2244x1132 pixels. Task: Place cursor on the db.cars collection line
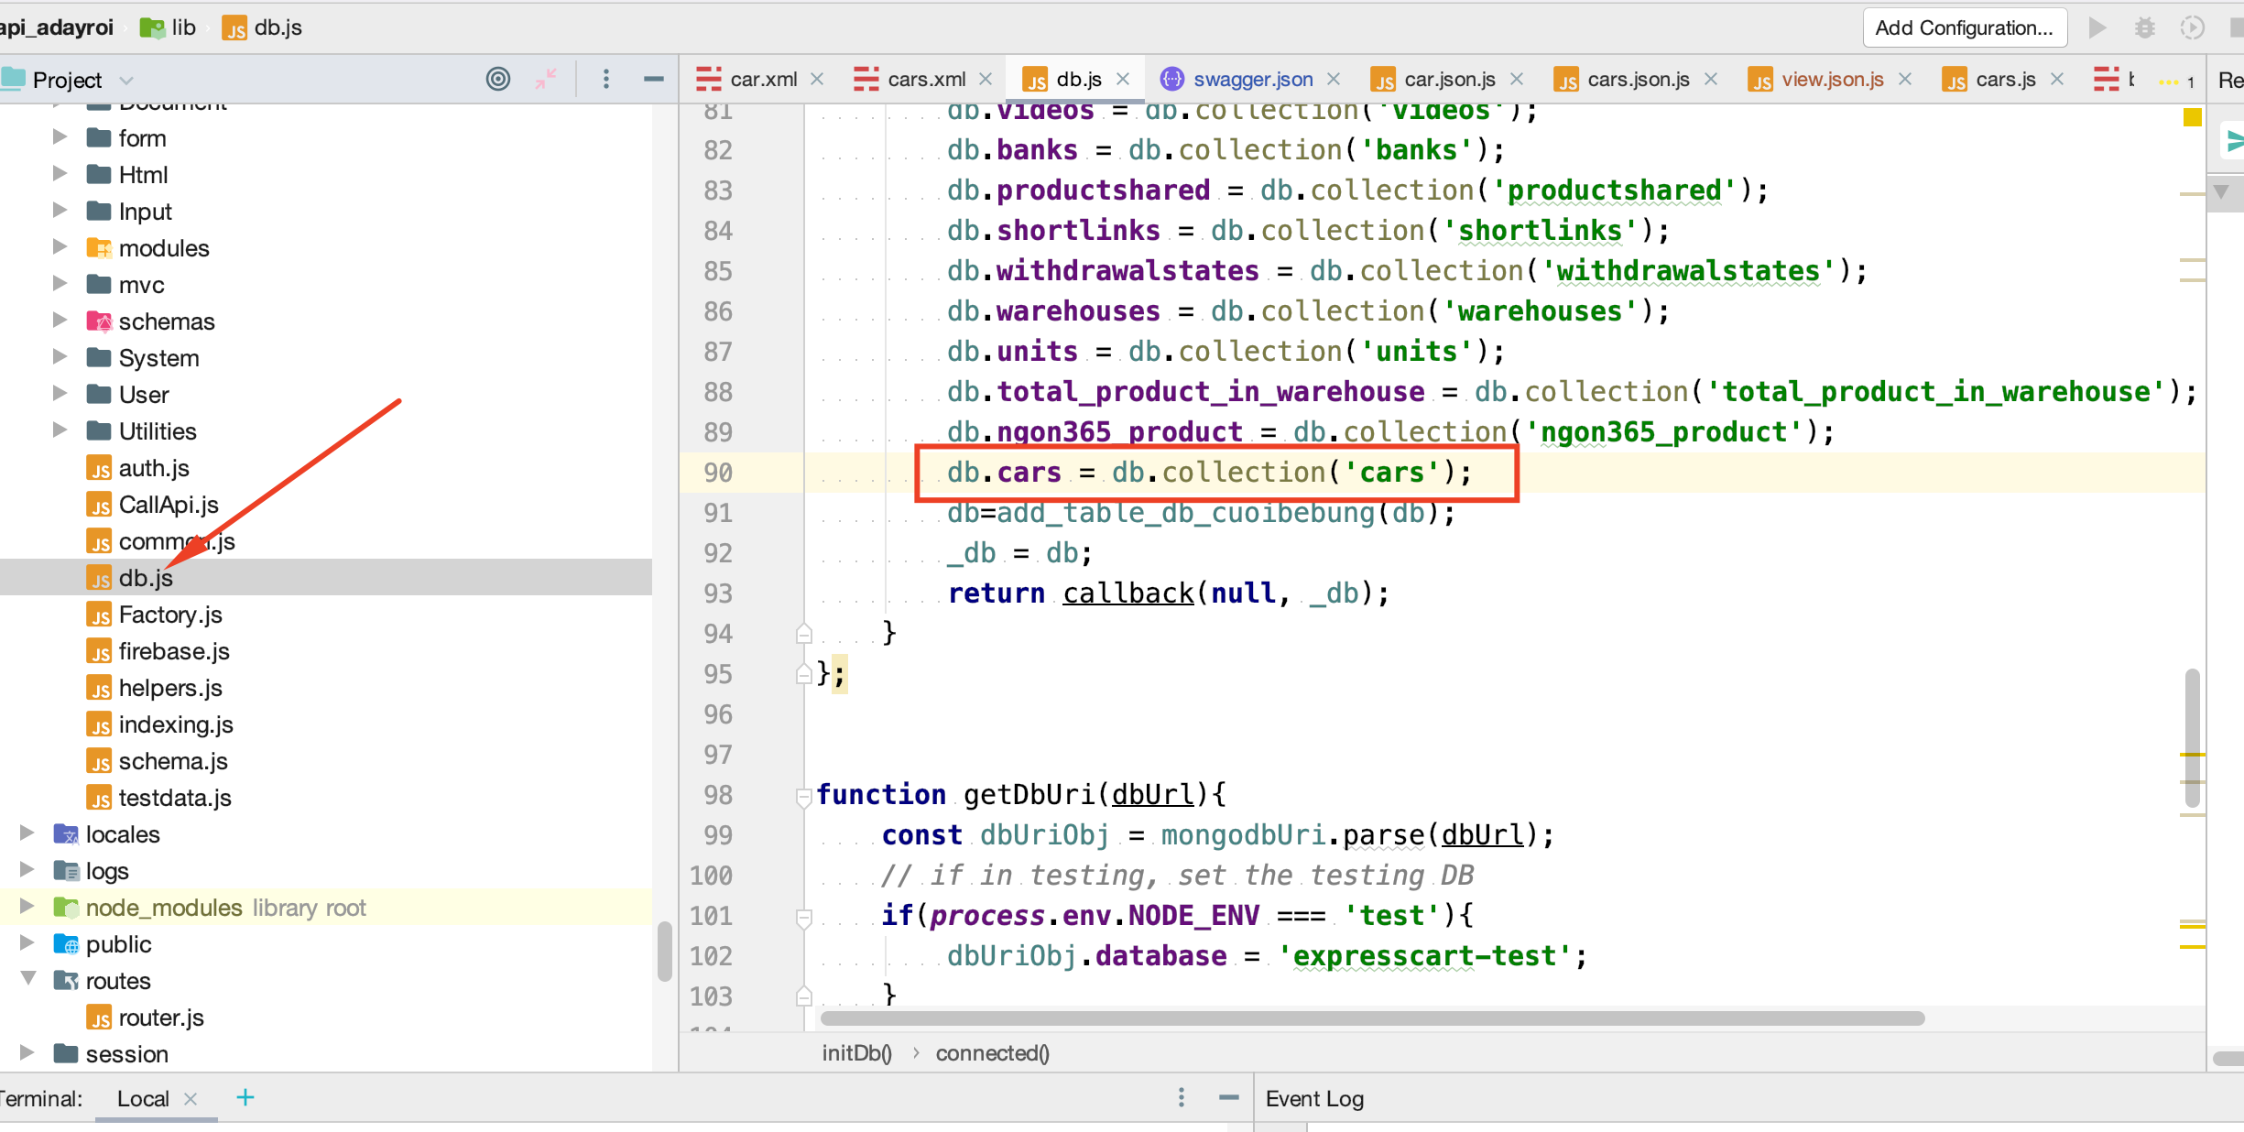pyautogui.click(x=1209, y=473)
